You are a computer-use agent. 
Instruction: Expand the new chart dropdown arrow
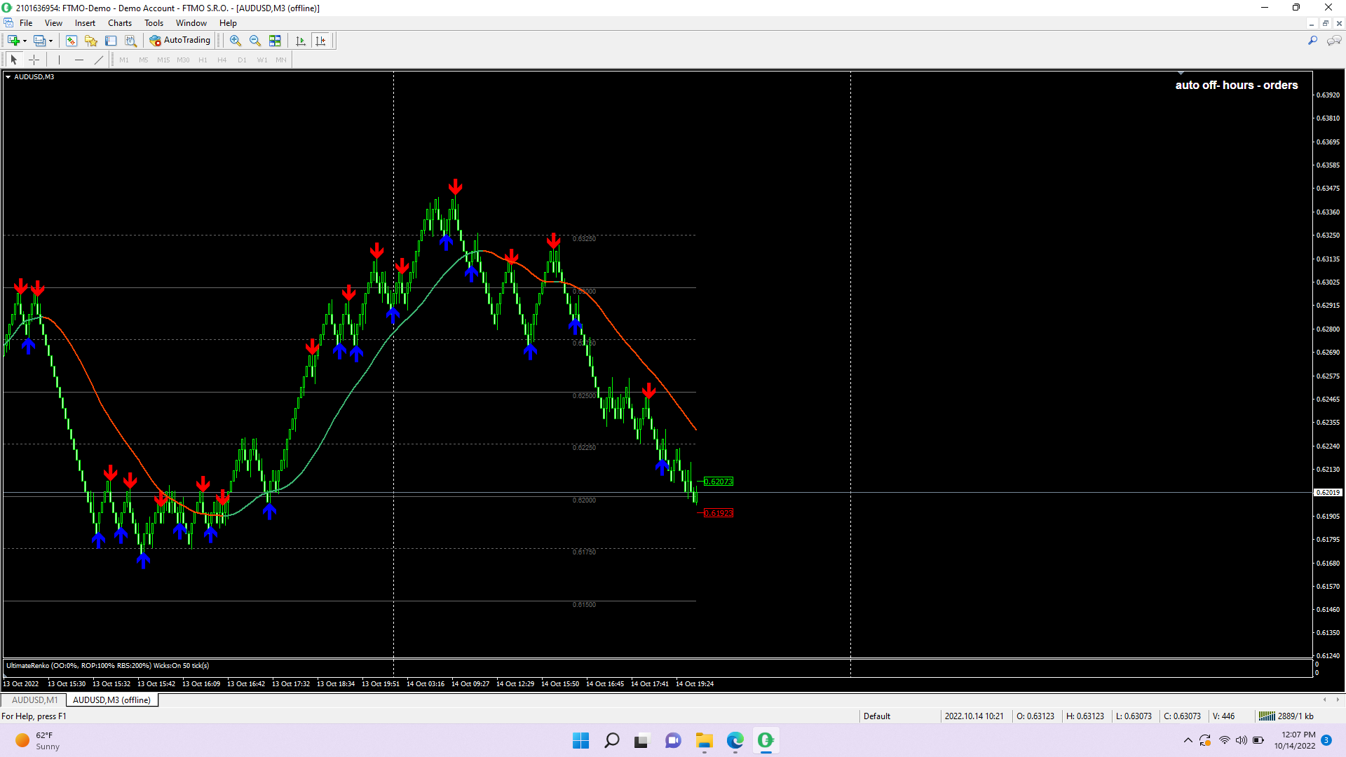tap(25, 41)
